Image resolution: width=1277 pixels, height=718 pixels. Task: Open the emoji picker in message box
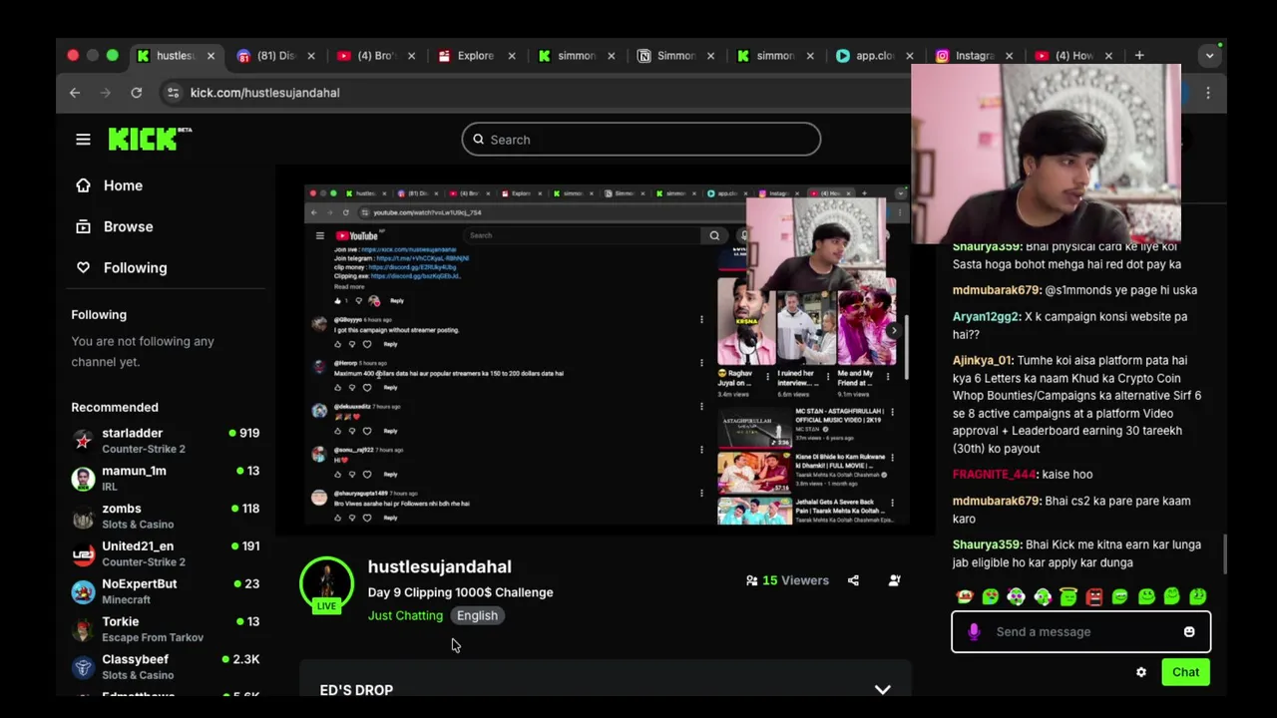click(1189, 631)
